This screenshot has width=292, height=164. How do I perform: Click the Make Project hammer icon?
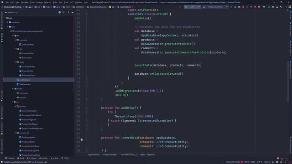[x=180, y=7]
